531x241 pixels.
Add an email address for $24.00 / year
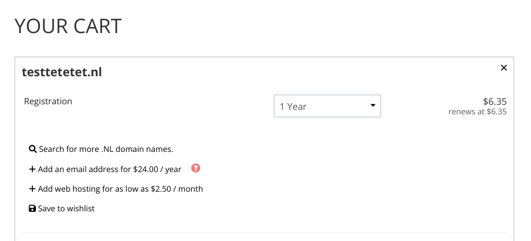[109, 169]
